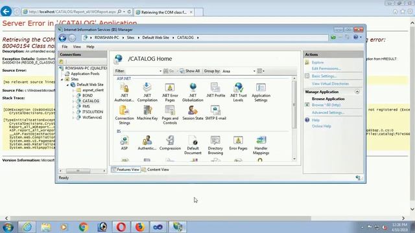Viewport: 415px width, 233px height.
Task: Click the IIS Manager help icon
Action: coord(356,38)
